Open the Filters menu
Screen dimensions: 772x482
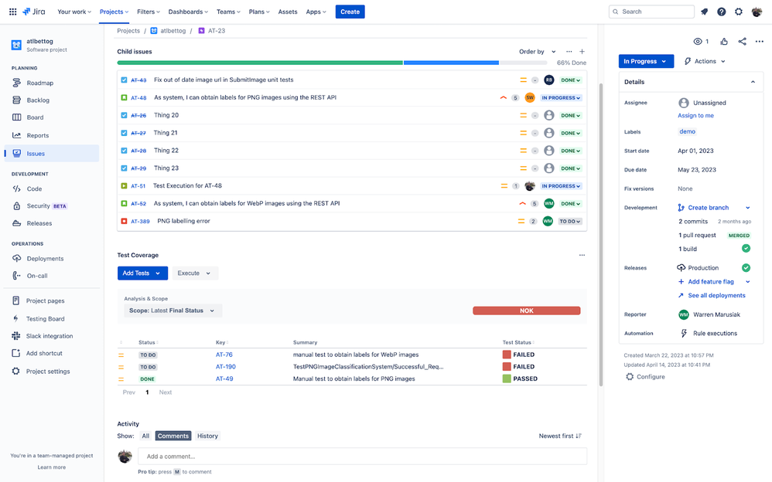pos(149,12)
